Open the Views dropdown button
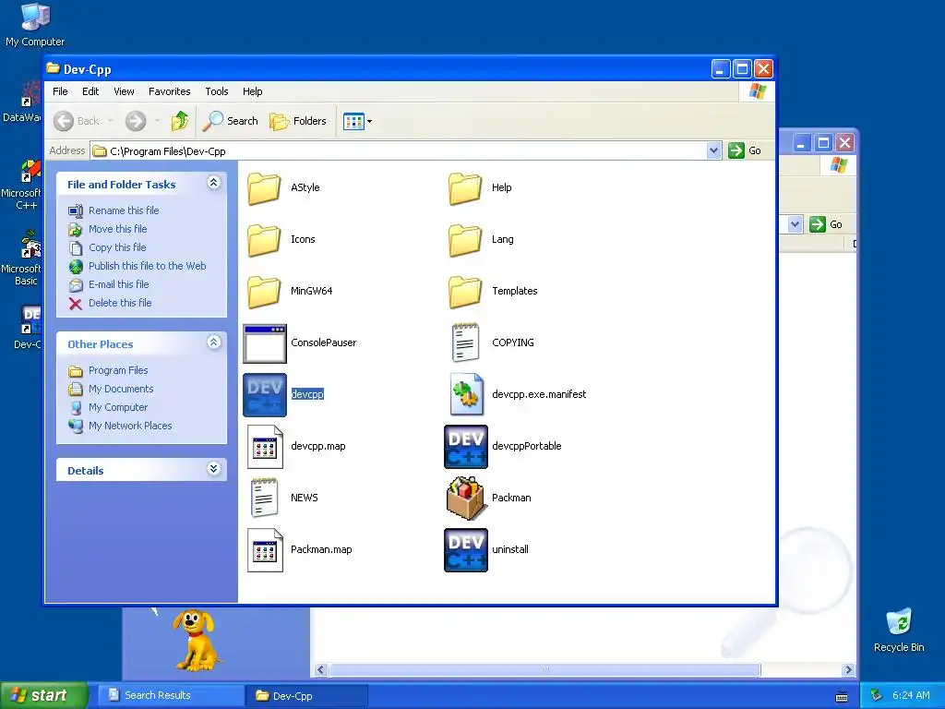 357,121
